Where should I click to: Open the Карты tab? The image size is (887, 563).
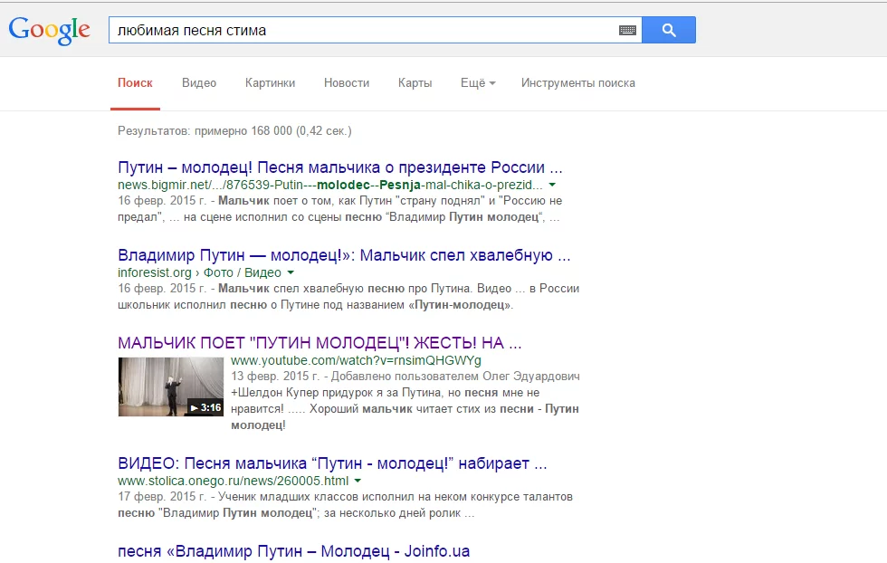coord(415,82)
